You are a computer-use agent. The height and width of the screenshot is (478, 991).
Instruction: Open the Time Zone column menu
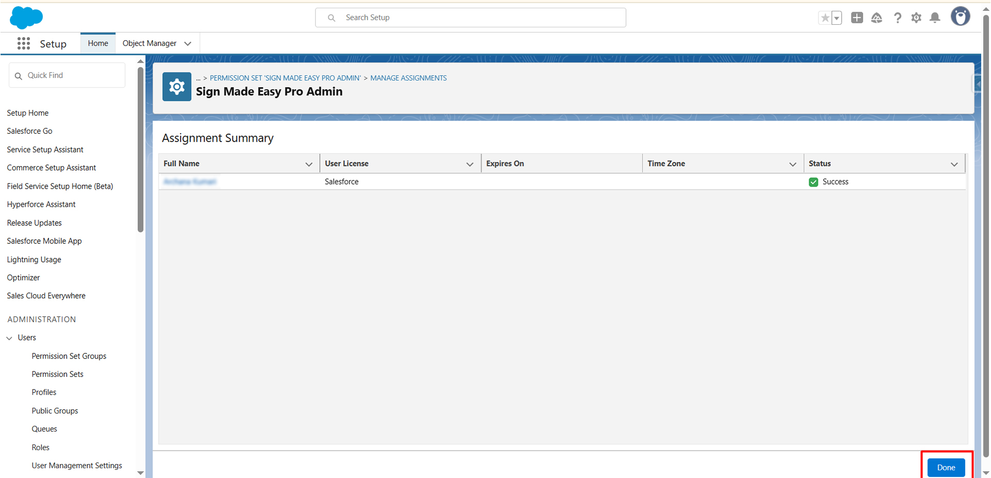pos(793,164)
